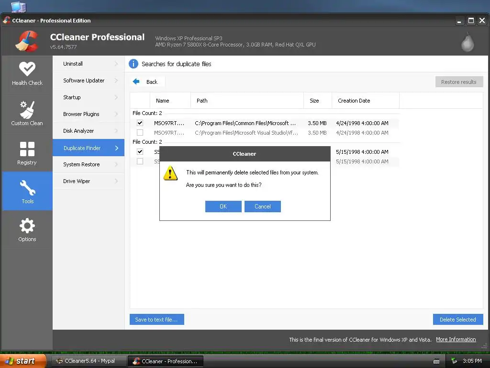Click the CCleaner broom logo in header
The image size is (490, 368).
(x=27, y=41)
